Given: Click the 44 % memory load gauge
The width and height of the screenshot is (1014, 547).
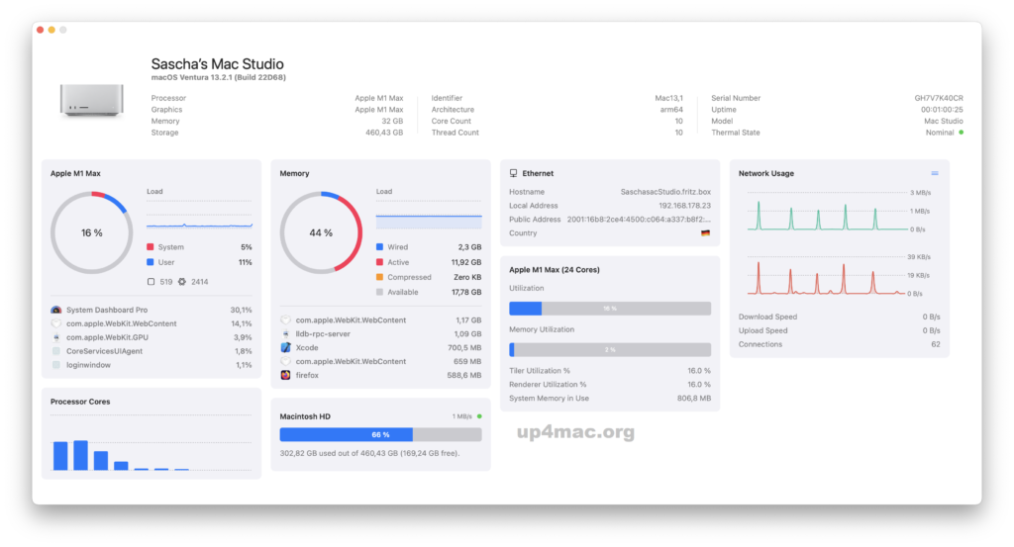Looking at the screenshot, I should [x=321, y=232].
